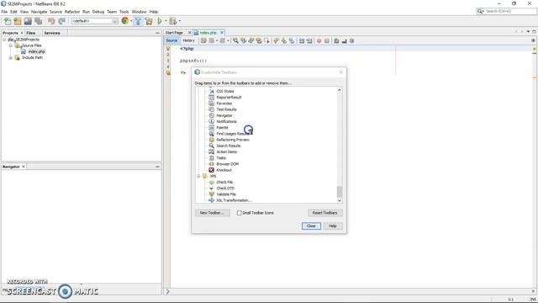Close the Projects tab
Screen dimensions: 538x303
[22, 33]
